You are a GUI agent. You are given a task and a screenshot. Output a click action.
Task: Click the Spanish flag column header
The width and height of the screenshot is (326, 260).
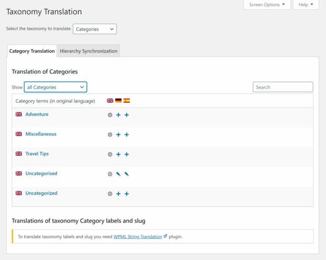[x=127, y=101]
